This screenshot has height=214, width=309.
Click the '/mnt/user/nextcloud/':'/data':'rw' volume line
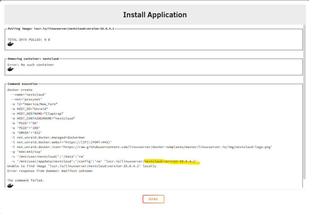(48, 157)
